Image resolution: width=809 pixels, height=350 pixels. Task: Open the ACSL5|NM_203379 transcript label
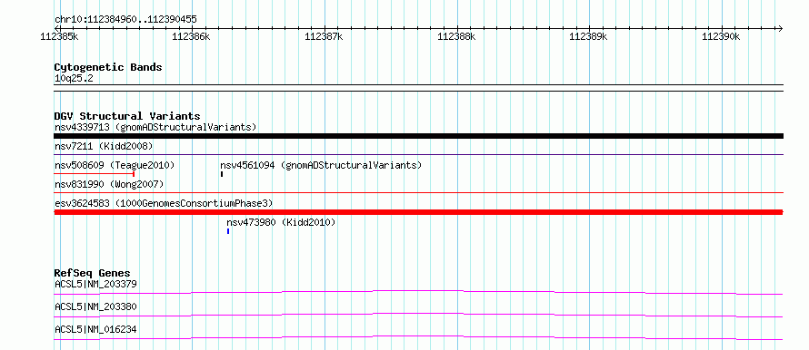click(x=95, y=284)
